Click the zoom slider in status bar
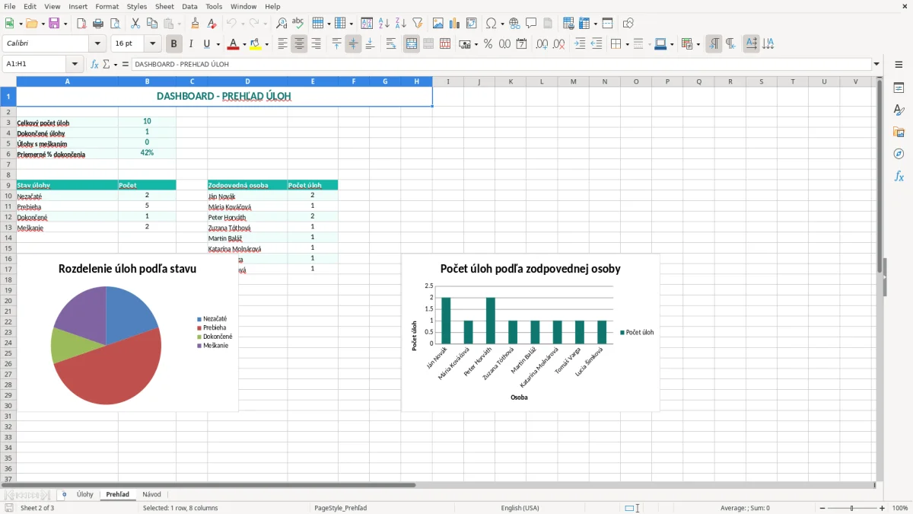This screenshot has height=514, width=913. point(852,508)
